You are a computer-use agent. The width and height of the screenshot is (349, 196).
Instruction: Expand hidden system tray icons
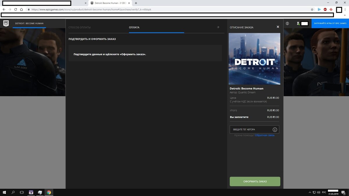point(309,192)
